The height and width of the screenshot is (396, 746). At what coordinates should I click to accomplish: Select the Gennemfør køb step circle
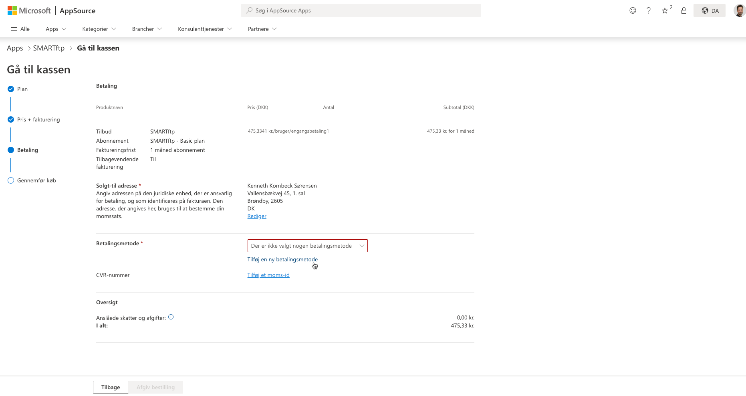pos(11,180)
